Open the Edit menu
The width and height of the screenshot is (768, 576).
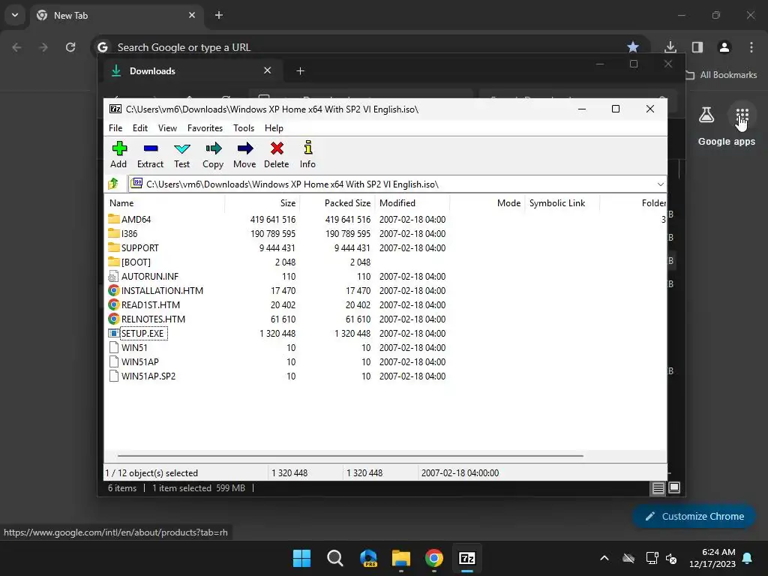click(140, 127)
